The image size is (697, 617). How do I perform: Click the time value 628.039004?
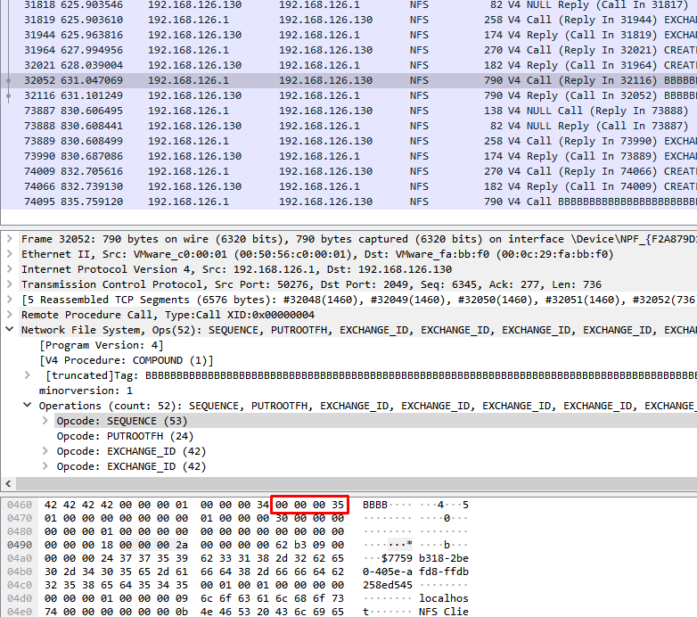[92, 65]
